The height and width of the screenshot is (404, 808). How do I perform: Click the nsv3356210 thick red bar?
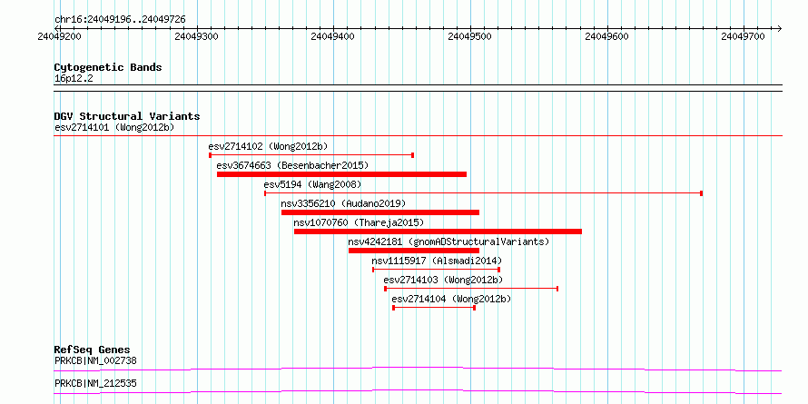[380, 212]
